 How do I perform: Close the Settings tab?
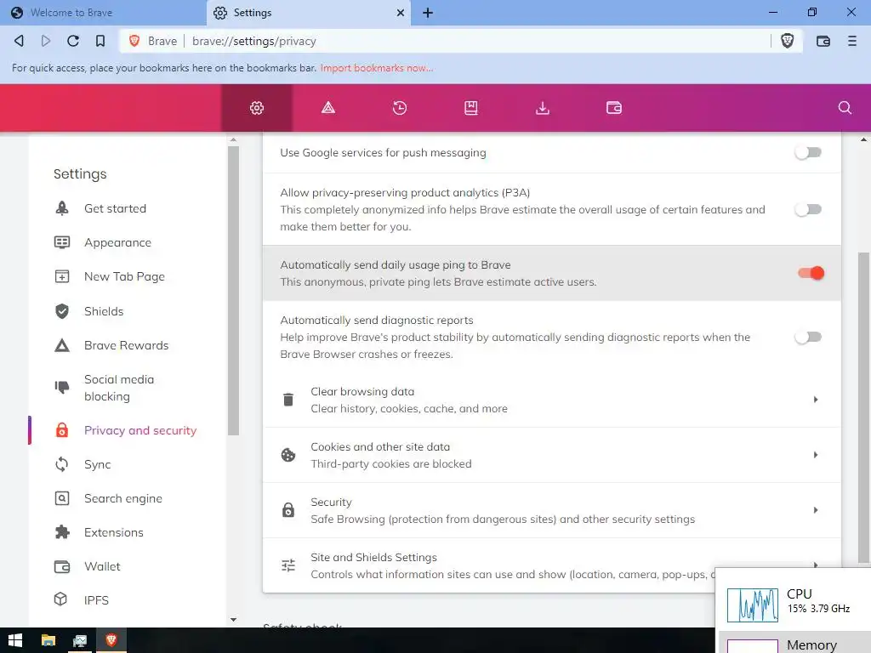(x=400, y=13)
